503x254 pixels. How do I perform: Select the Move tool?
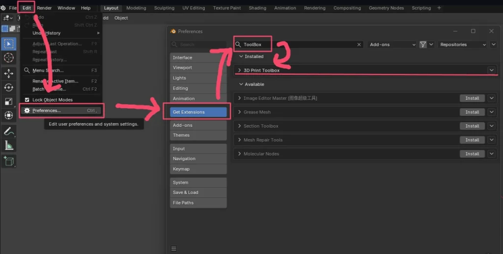(9, 73)
